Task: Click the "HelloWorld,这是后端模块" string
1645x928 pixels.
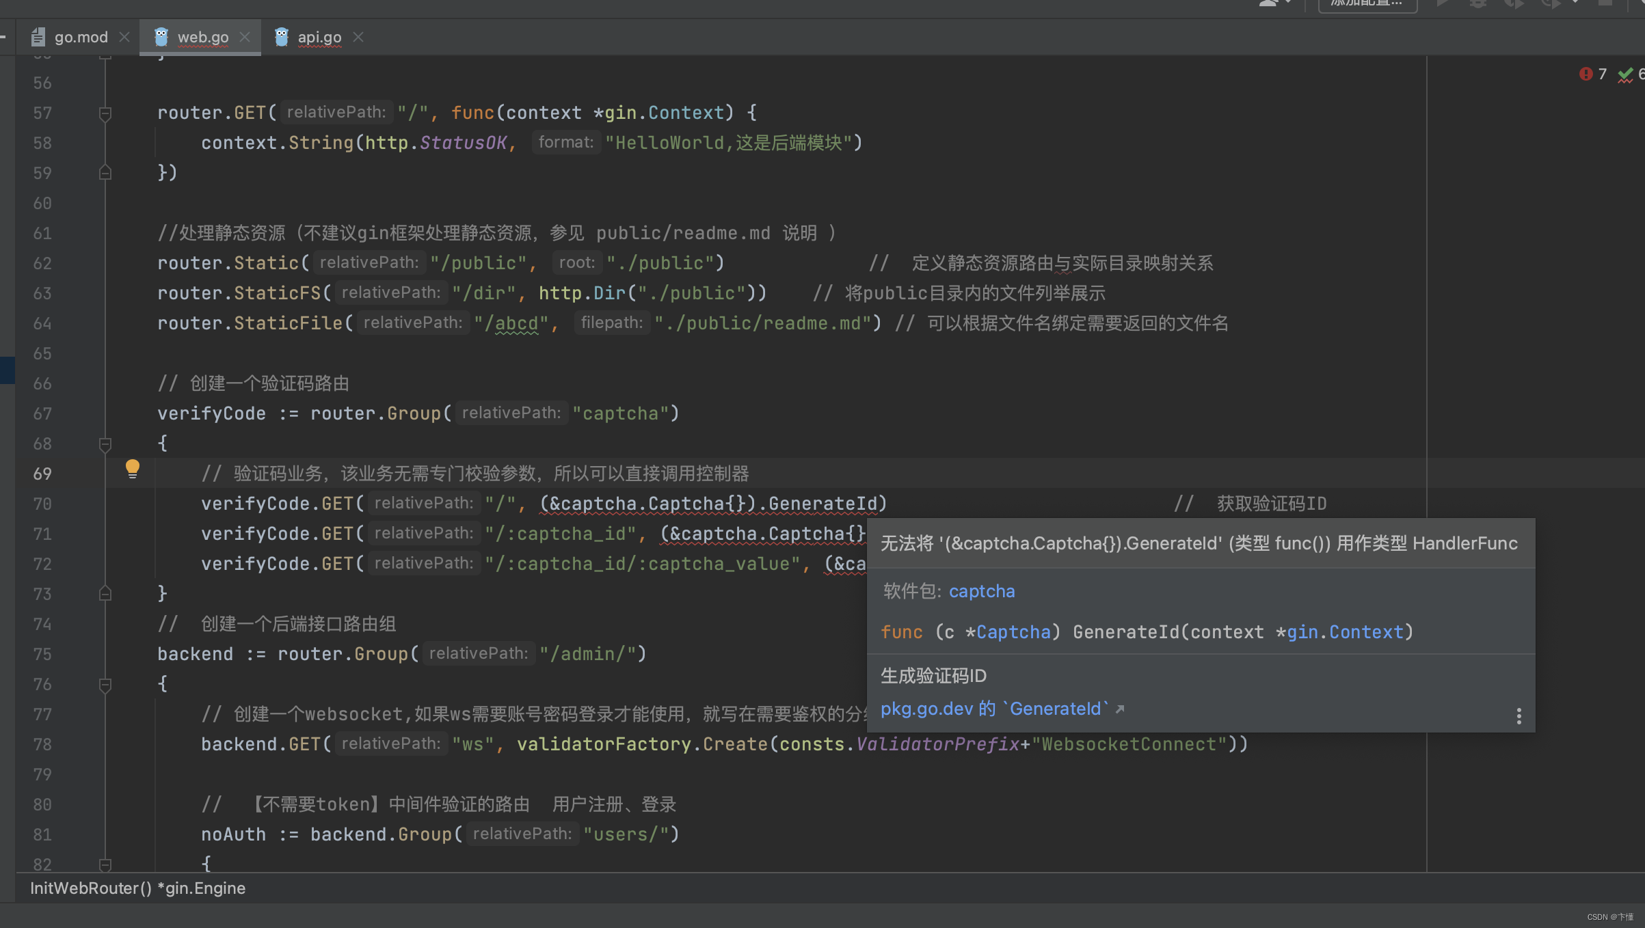Action: [729, 143]
